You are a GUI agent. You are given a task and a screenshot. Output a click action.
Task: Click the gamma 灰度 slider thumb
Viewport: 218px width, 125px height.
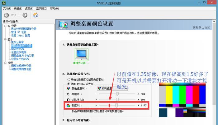[116, 106]
